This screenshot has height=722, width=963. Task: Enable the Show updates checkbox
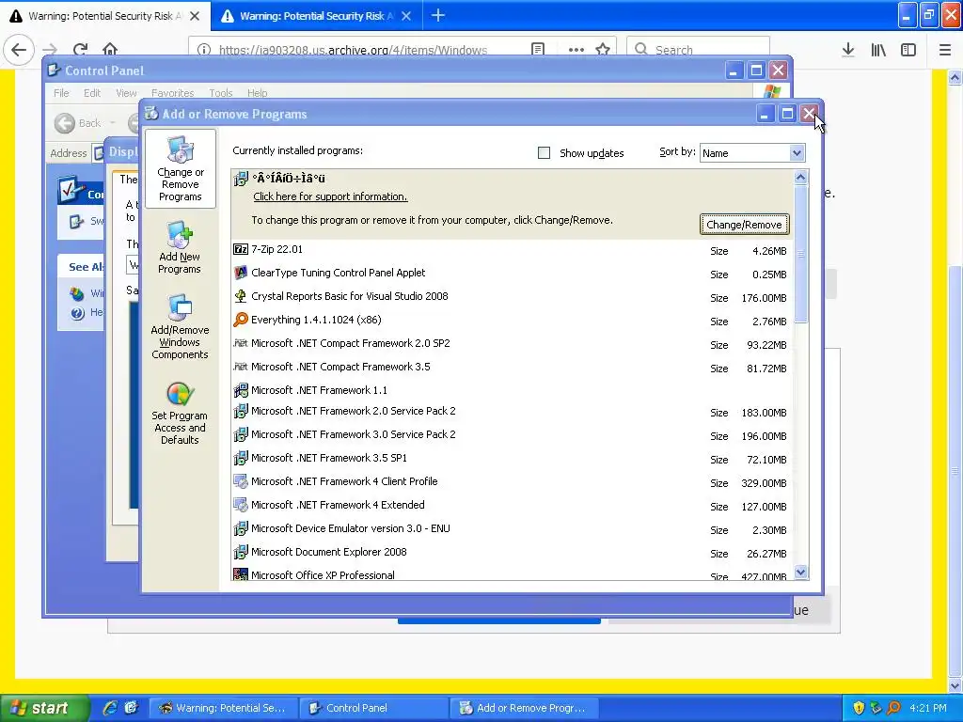point(544,153)
